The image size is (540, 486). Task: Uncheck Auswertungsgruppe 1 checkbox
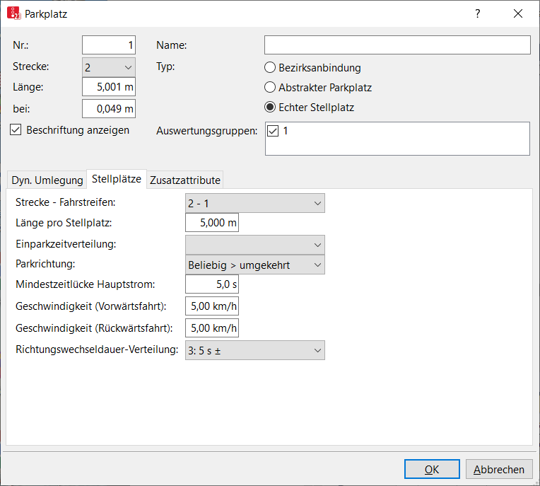273,131
